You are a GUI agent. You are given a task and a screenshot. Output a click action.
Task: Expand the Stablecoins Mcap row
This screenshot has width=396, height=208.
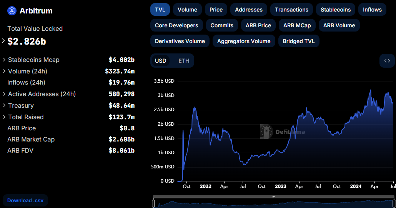coord(4,60)
